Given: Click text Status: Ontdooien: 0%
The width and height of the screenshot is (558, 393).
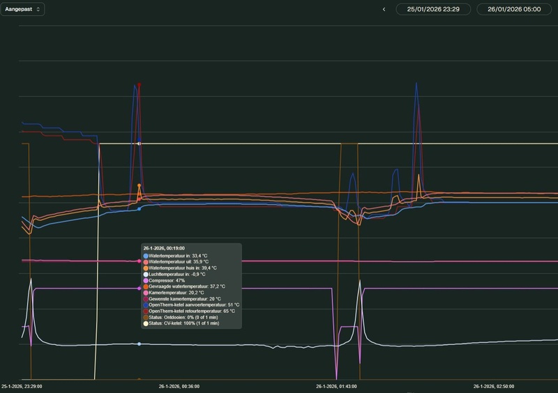Looking at the screenshot, I should 170,317.
